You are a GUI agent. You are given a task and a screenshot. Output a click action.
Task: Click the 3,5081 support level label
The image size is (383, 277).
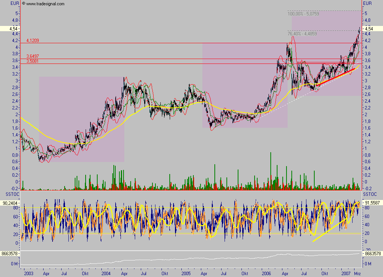[x=33, y=61]
